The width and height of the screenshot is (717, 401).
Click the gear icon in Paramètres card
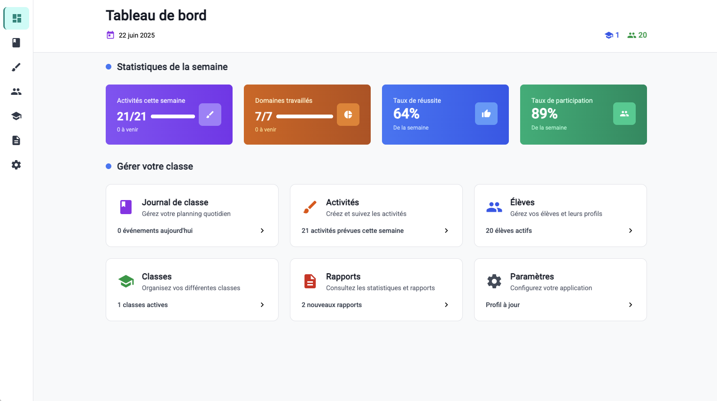[494, 281]
